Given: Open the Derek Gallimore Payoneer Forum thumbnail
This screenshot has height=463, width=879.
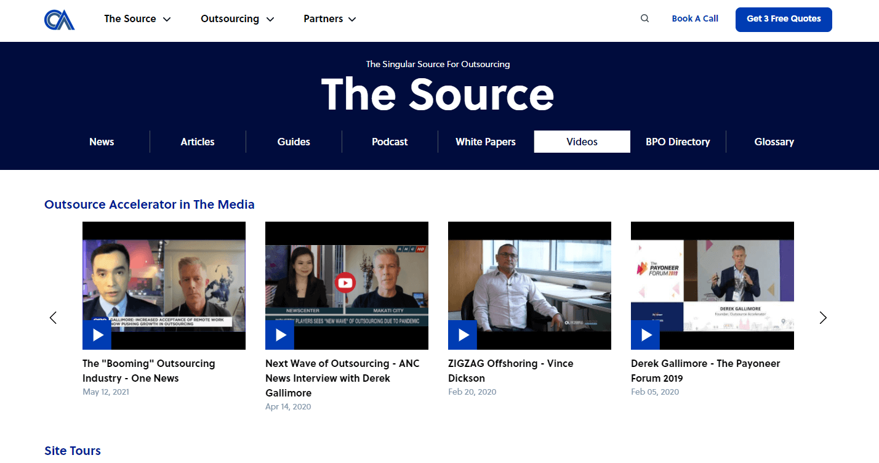Looking at the screenshot, I should pyautogui.click(x=712, y=285).
